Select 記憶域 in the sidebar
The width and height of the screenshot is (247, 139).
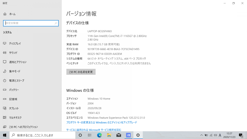10,99
